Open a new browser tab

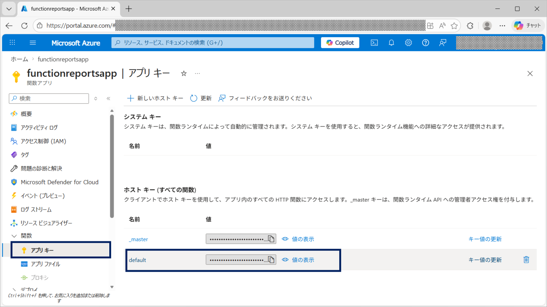[x=129, y=8]
